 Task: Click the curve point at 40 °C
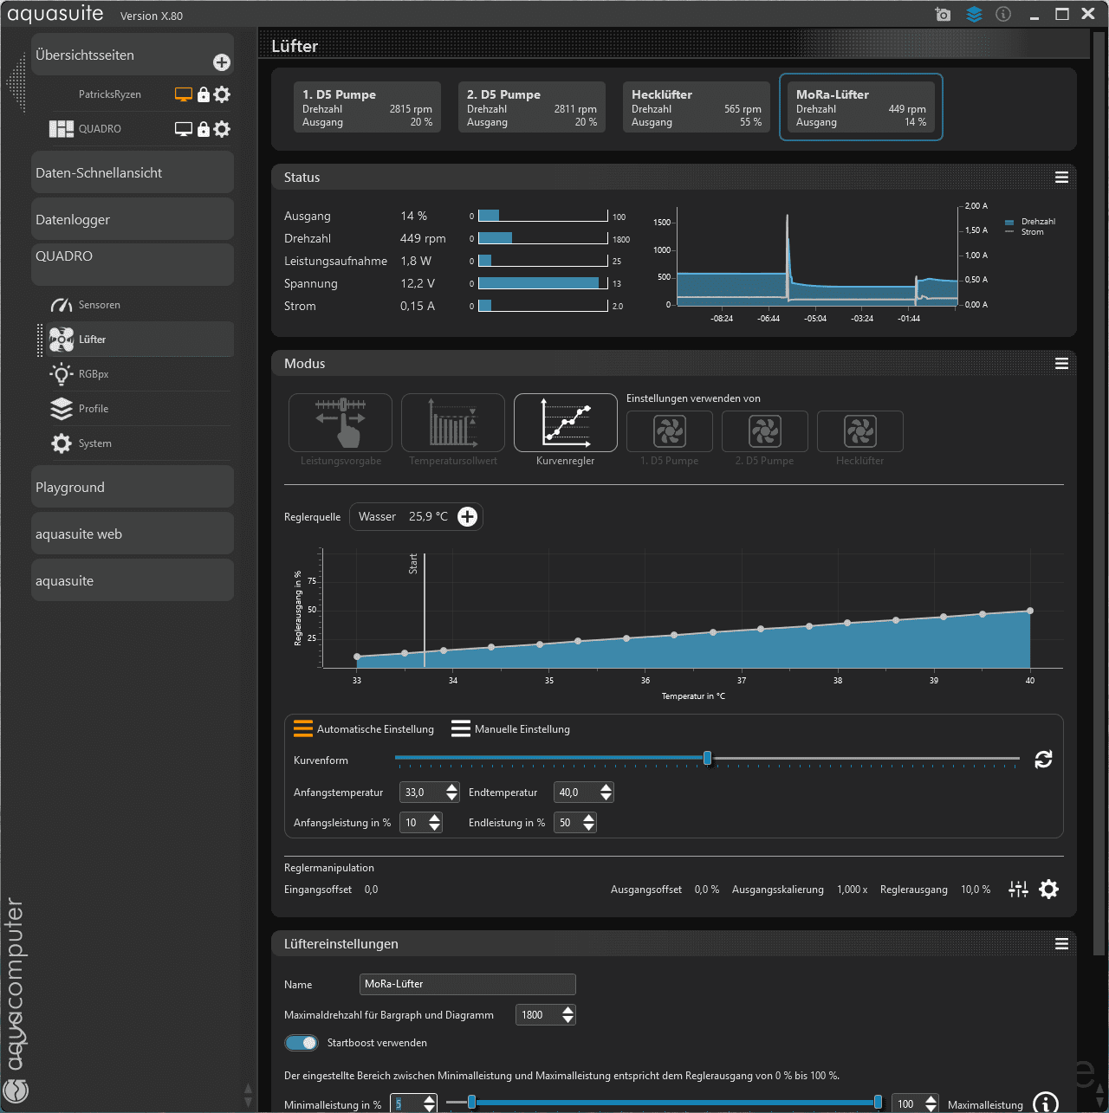coord(1030,611)
